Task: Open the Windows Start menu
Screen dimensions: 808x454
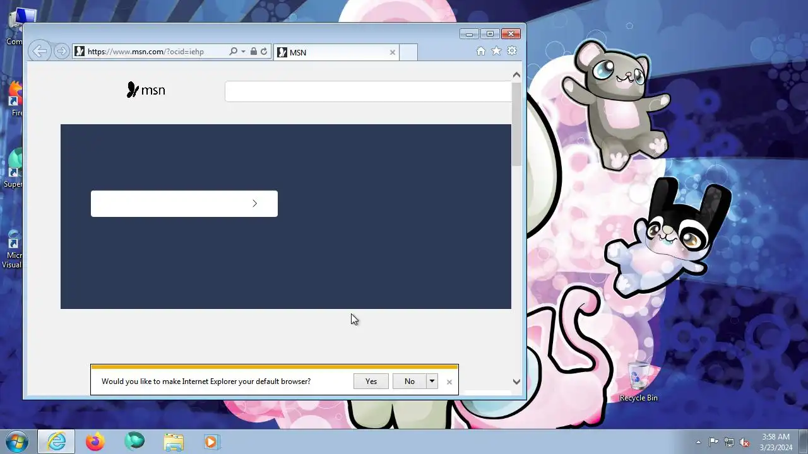Action: pos(17,441)
